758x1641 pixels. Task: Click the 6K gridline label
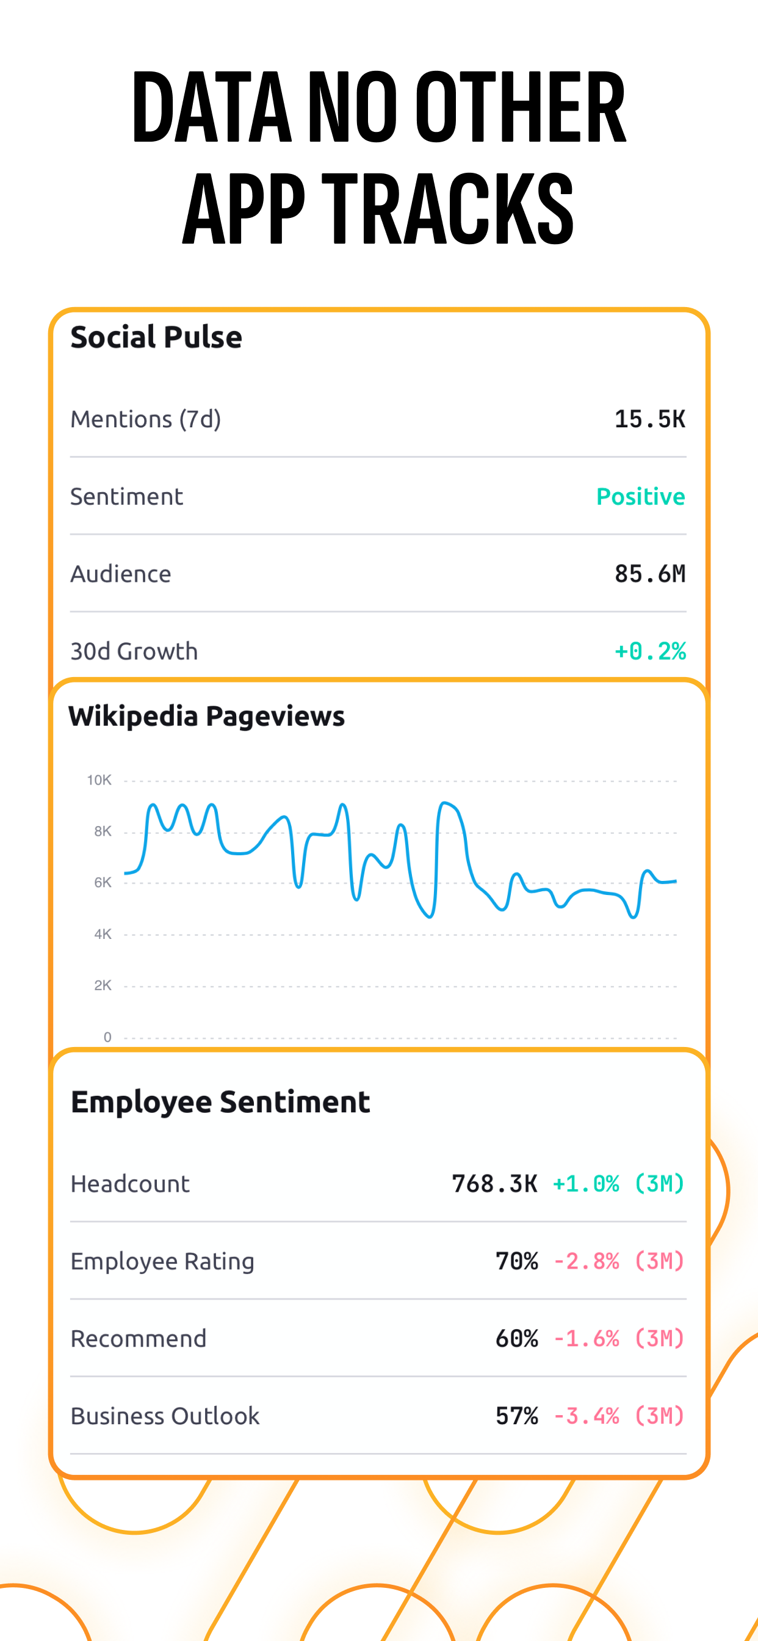pos(102,883)
